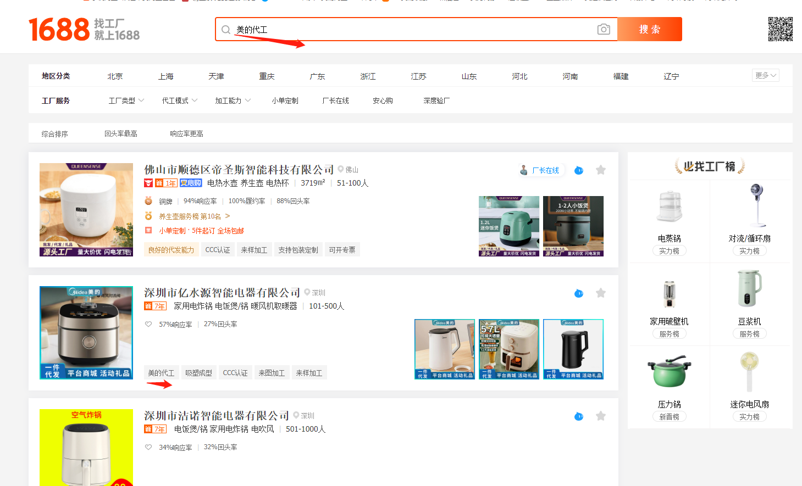Open white rice cooker main thumbnail

(x=86, y=210)
